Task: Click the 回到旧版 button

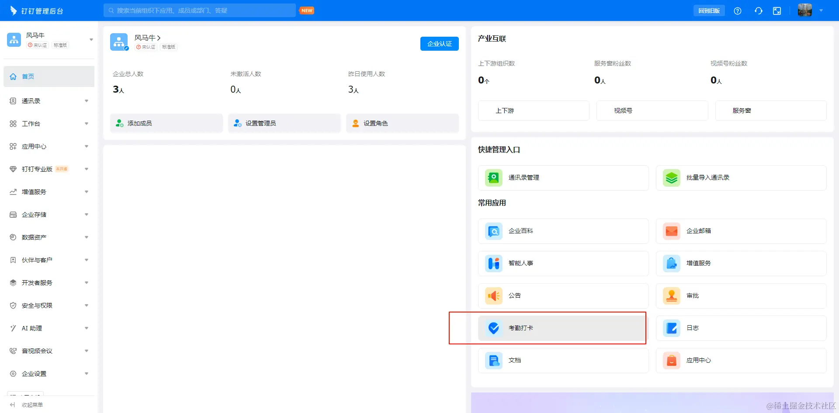Action: pyautogui.click(x=709, y=10)
